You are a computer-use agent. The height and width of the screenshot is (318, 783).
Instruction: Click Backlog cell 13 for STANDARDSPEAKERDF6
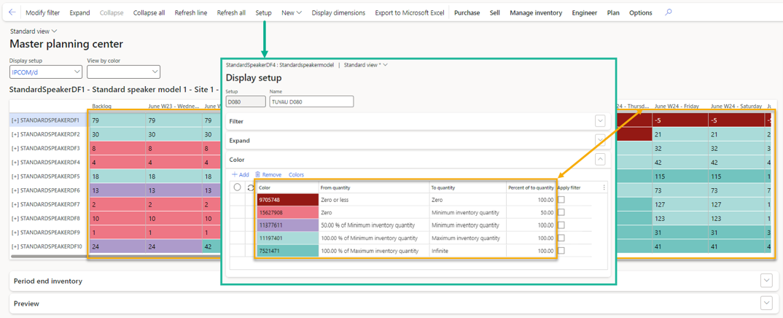tap(117, 190)
